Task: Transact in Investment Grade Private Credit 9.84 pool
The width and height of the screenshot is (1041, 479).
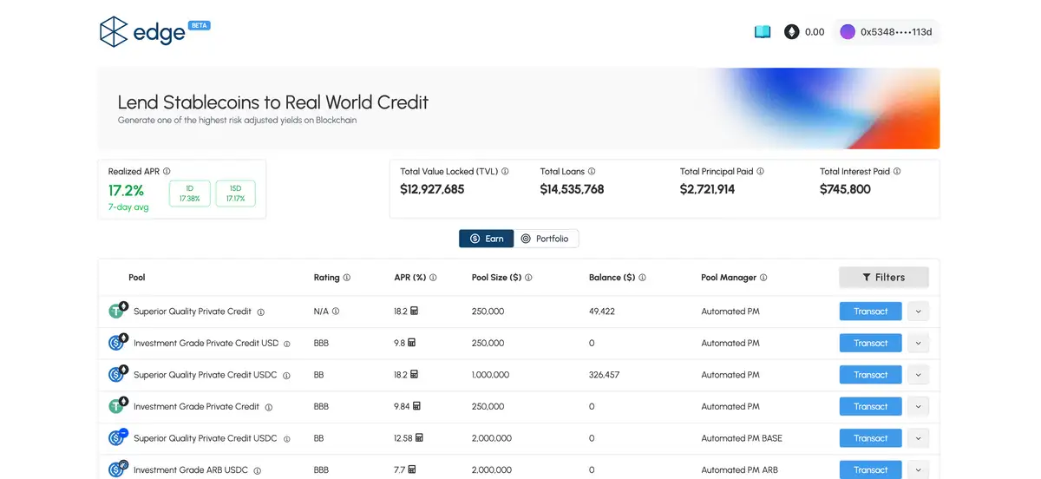Action: 870,406
